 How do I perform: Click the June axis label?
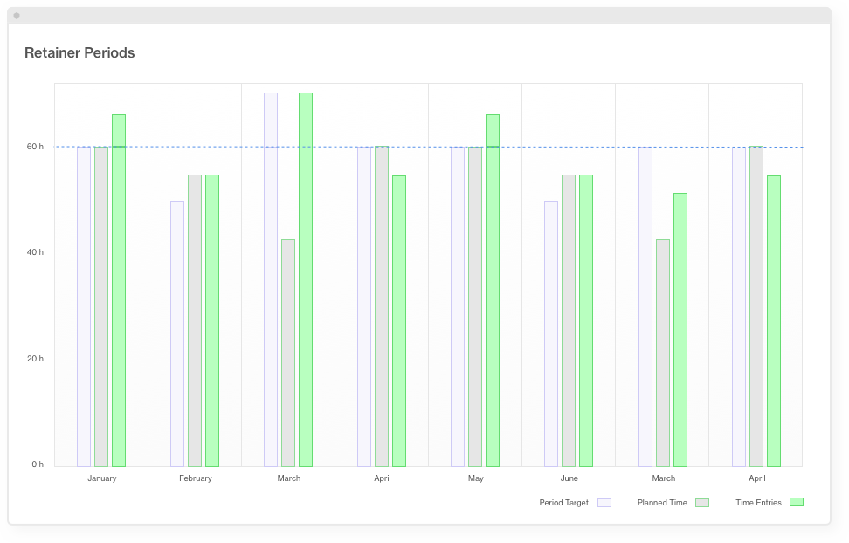pos(569,478)
